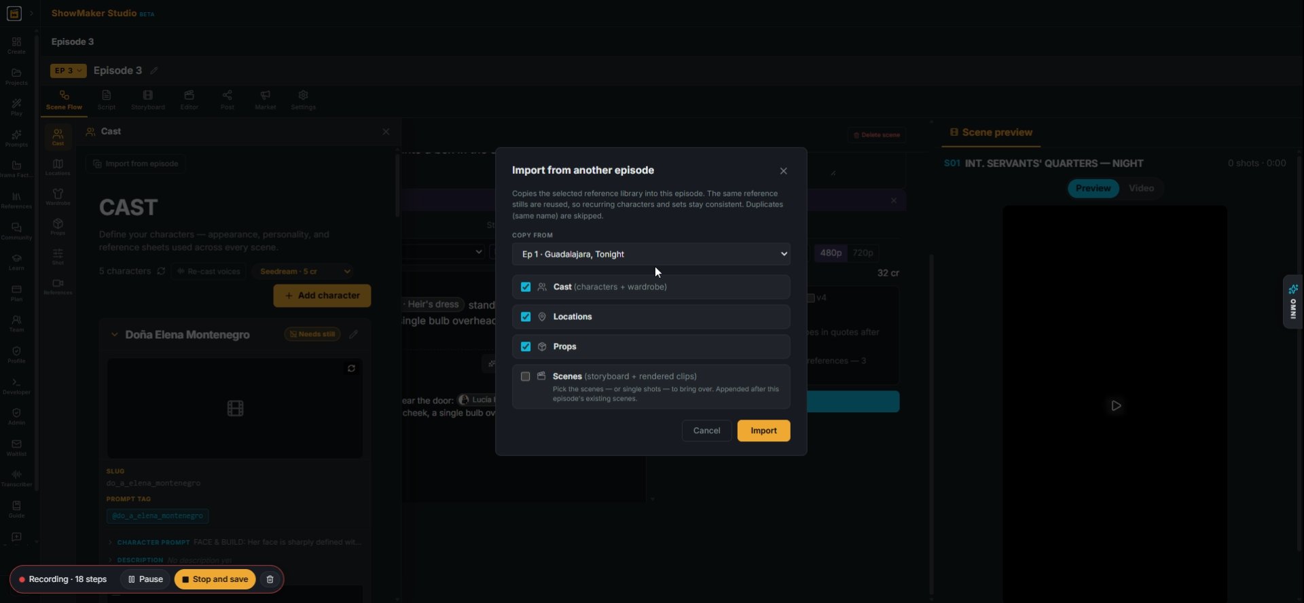Open Community in left sidebar
The image size is (1304, 603).
(x=16, y=232)
